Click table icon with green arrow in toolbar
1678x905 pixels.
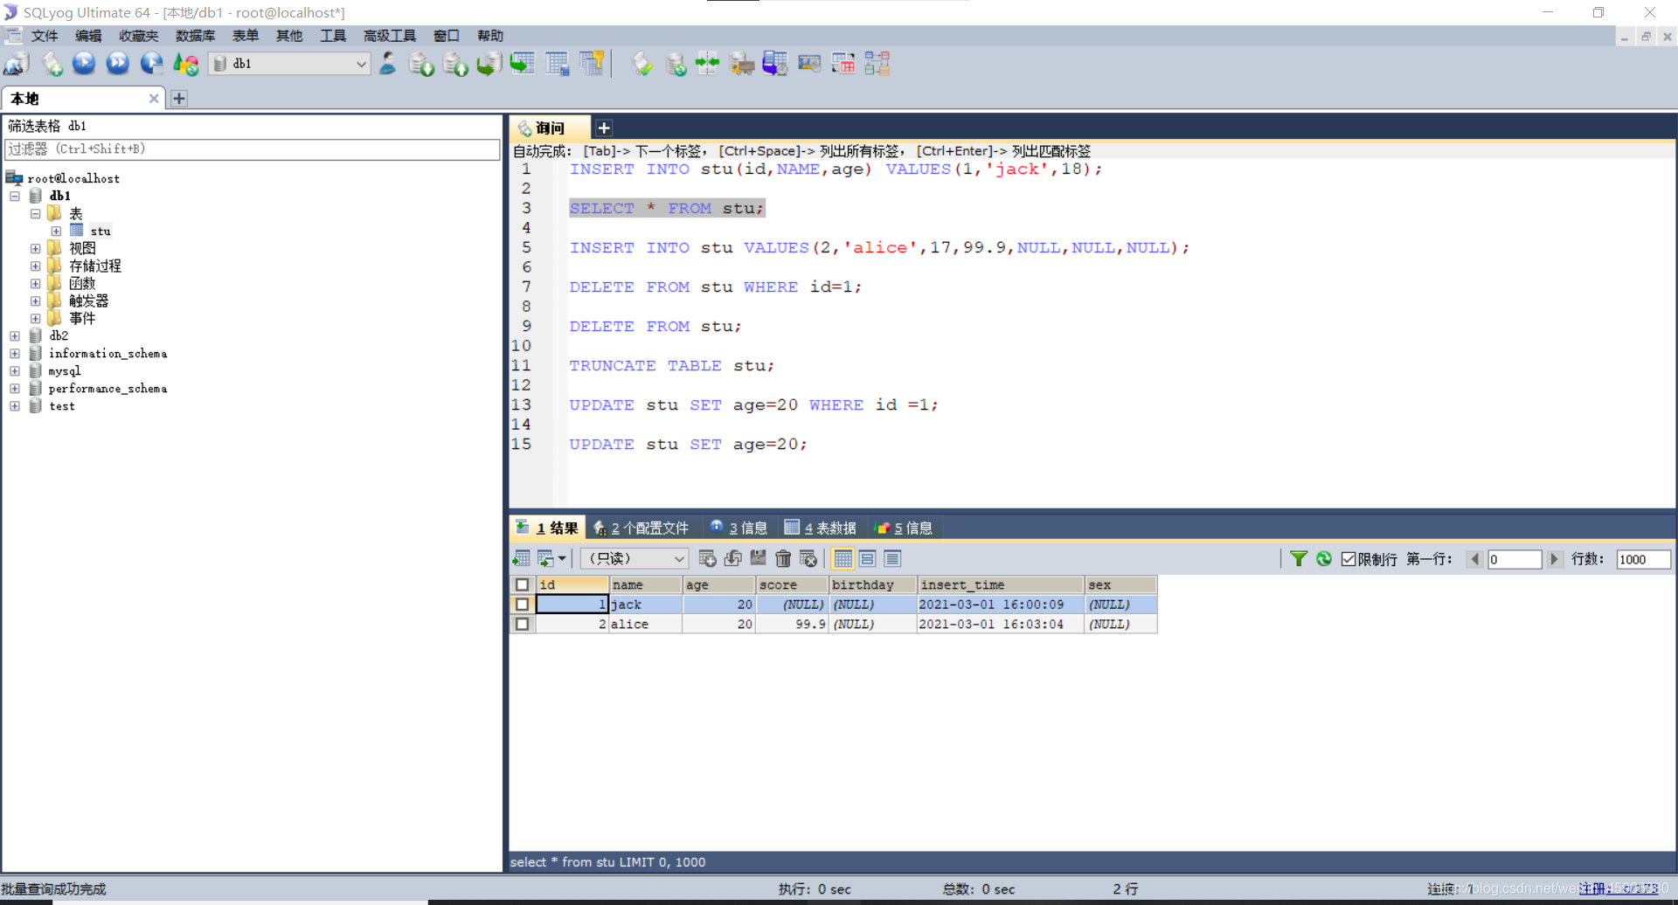[523, 64]
